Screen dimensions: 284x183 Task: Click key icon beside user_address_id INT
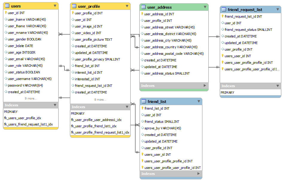(142, 14)
